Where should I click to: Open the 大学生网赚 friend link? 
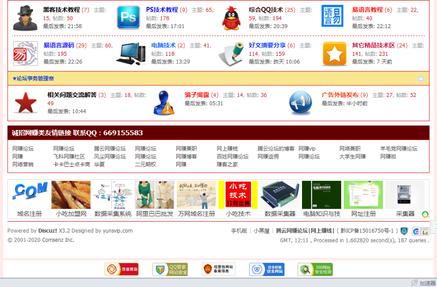click(x=353, y=157)
